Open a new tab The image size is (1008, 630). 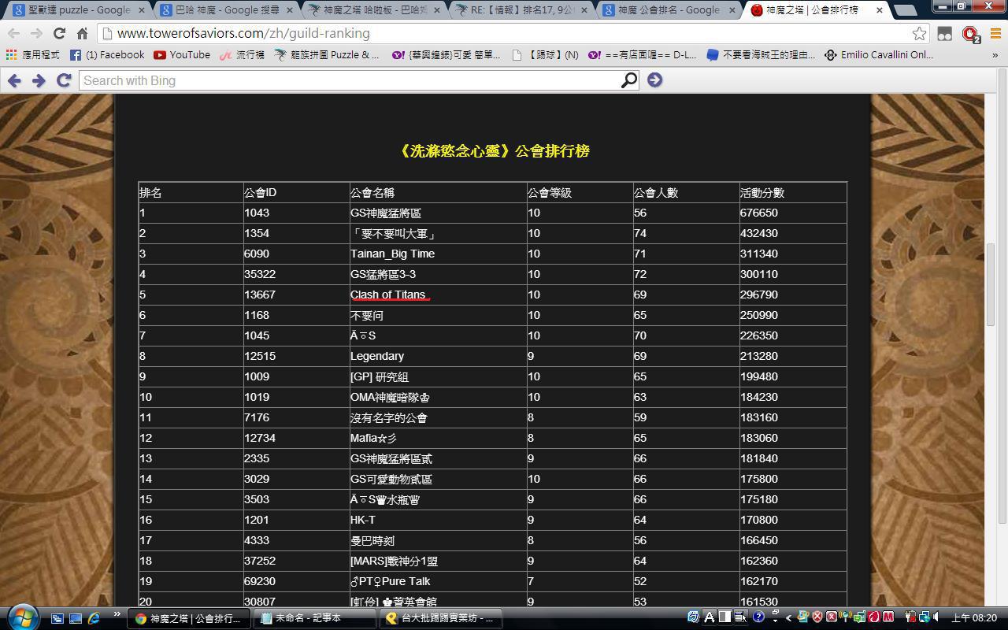pyautogui.click(x=906, y=10)
